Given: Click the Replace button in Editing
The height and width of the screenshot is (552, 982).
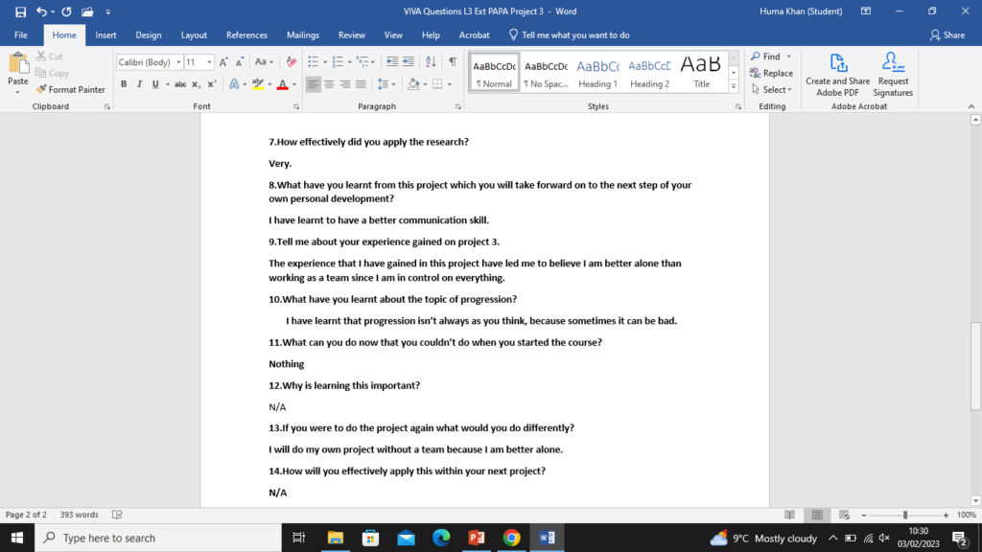Looking at the screenshot, I should coord(772,73).
